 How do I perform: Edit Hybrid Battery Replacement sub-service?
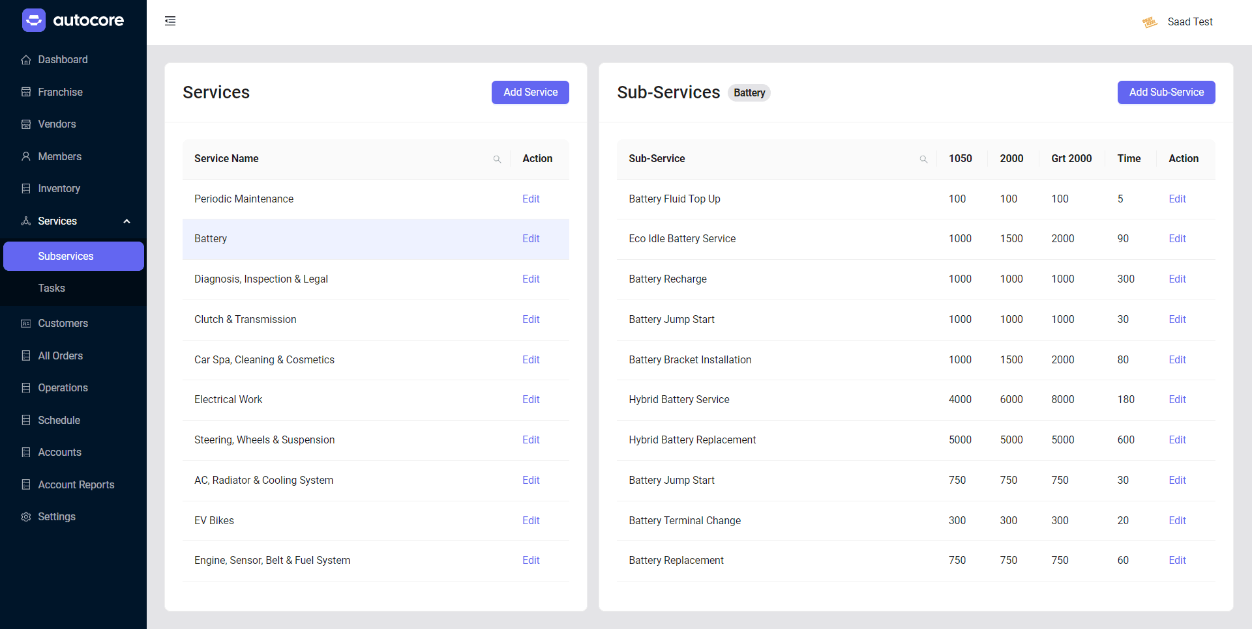click(x=1177, y=440)
